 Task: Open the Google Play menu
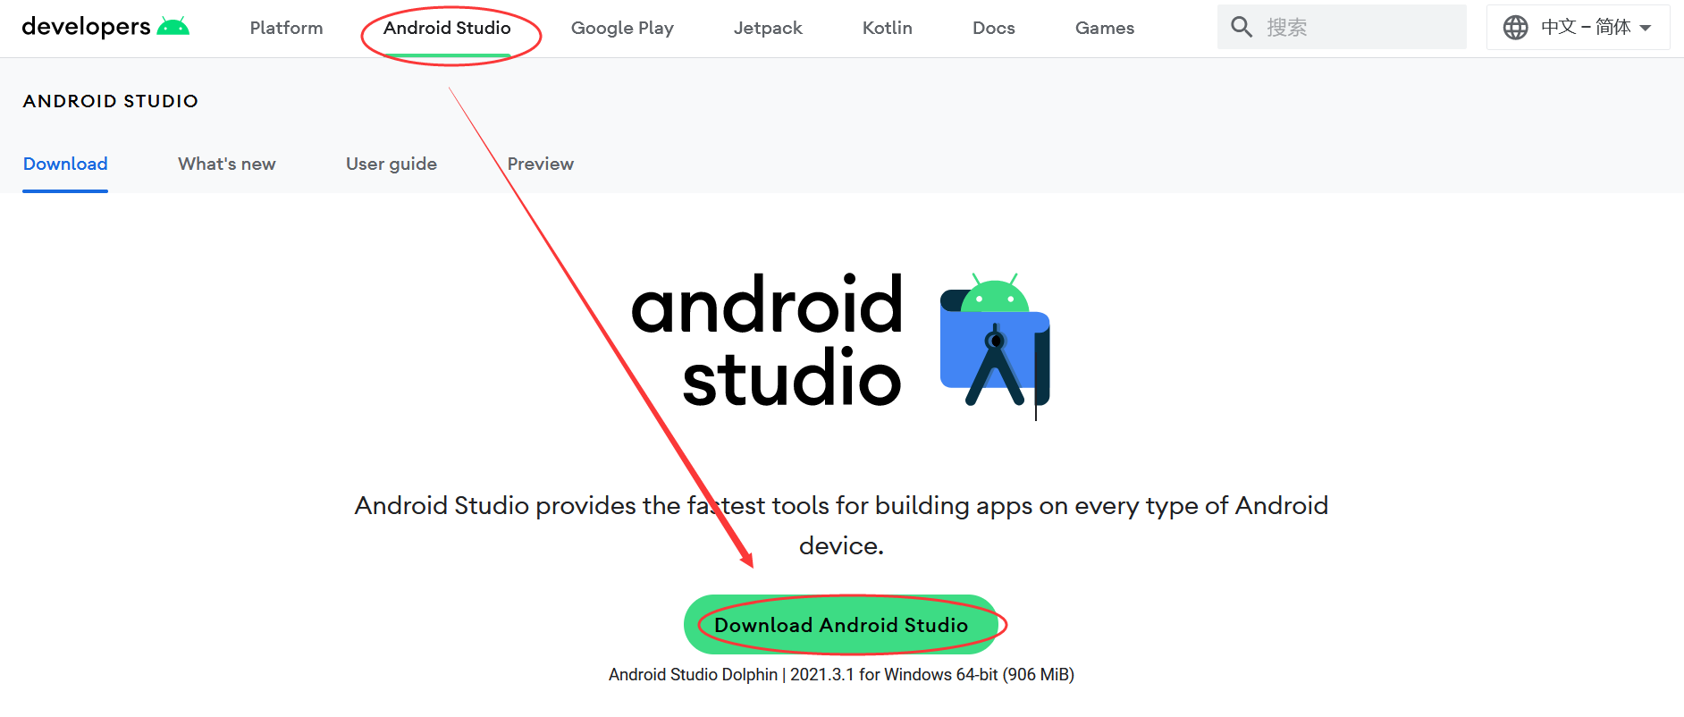[622, 28]
